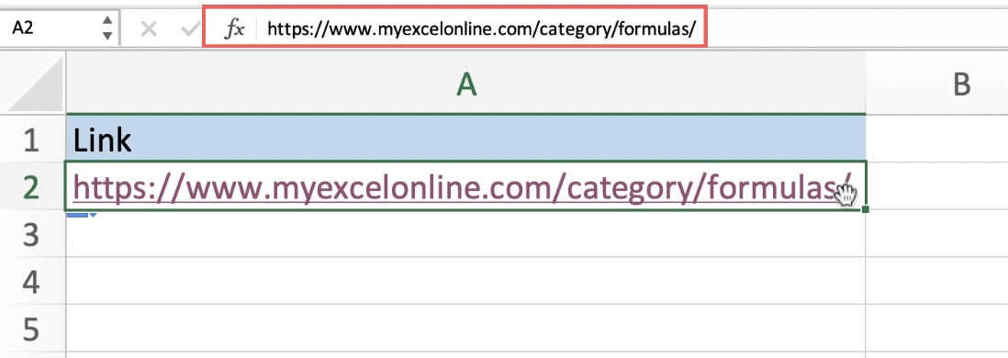Select row 1 header
The width and height of the screenshot is (1008, 358).
click(32, 139)
